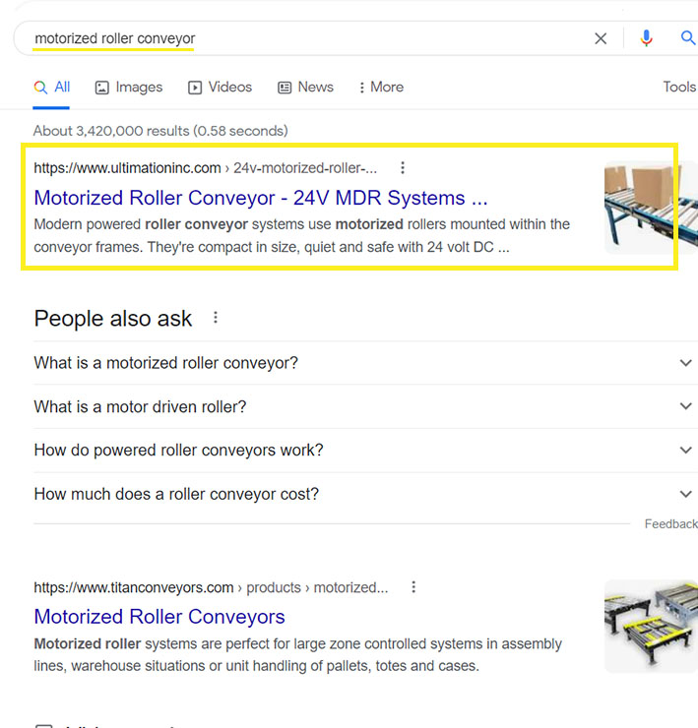Viewport: 698px width, 728px height.
Task: Clear the search box with the X icon
Action: pos(601,38)
